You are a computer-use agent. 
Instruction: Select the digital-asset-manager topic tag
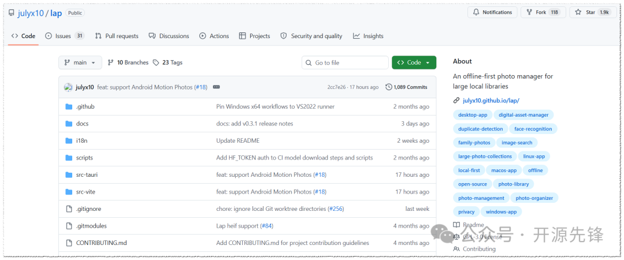523,115
